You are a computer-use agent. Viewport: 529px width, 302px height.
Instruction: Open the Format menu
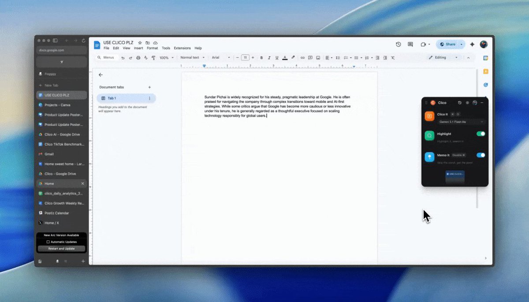(x=153, y=48)
